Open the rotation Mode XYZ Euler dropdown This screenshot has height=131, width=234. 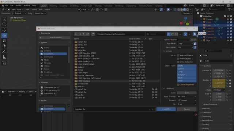219,90
